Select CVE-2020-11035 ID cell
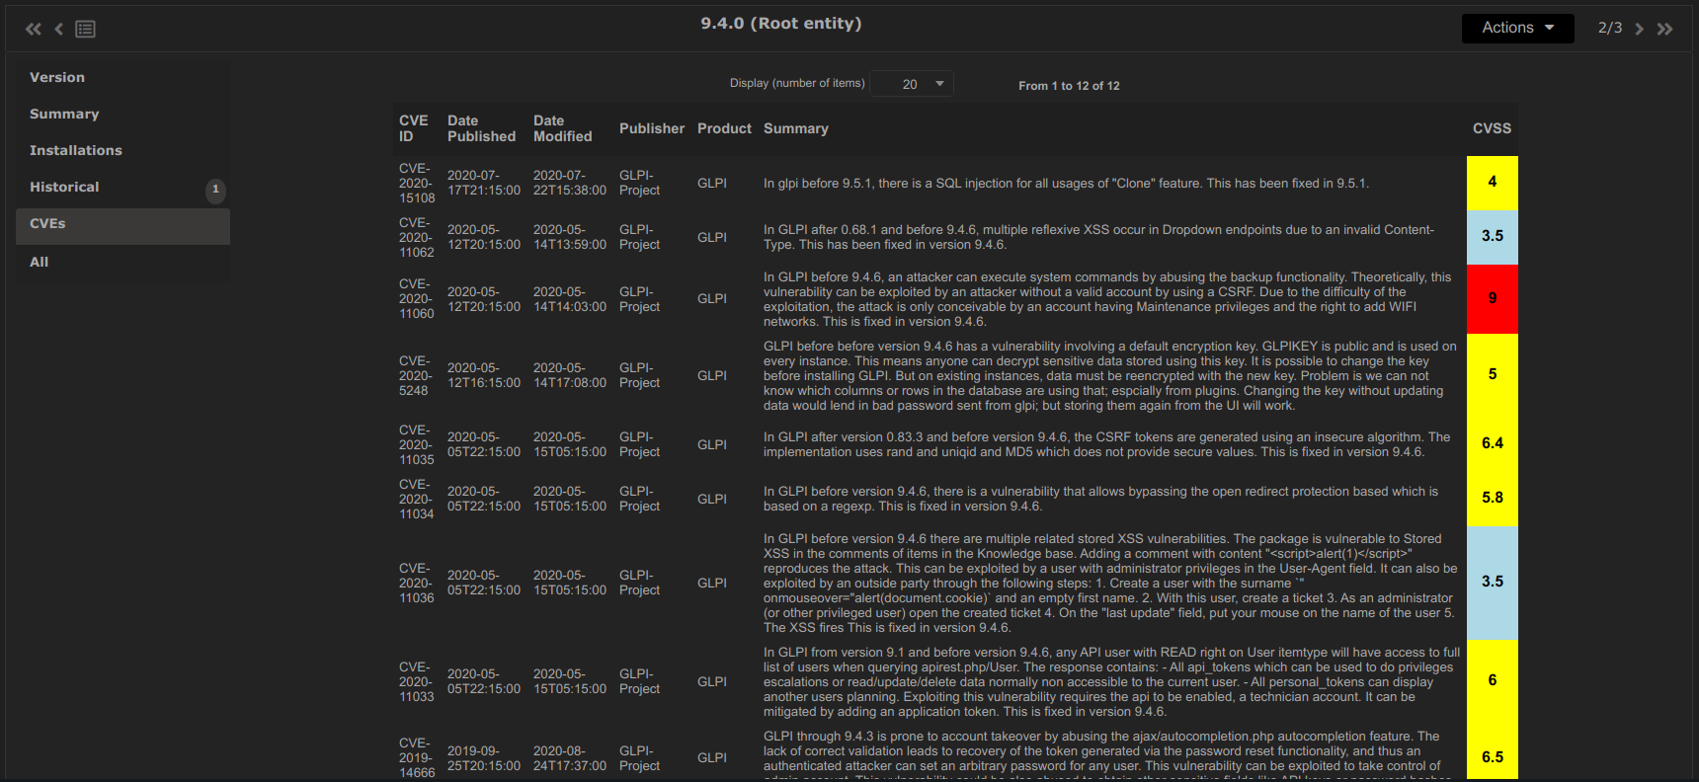The width and height of the screenshot is (1699, 782). [417, 444]
